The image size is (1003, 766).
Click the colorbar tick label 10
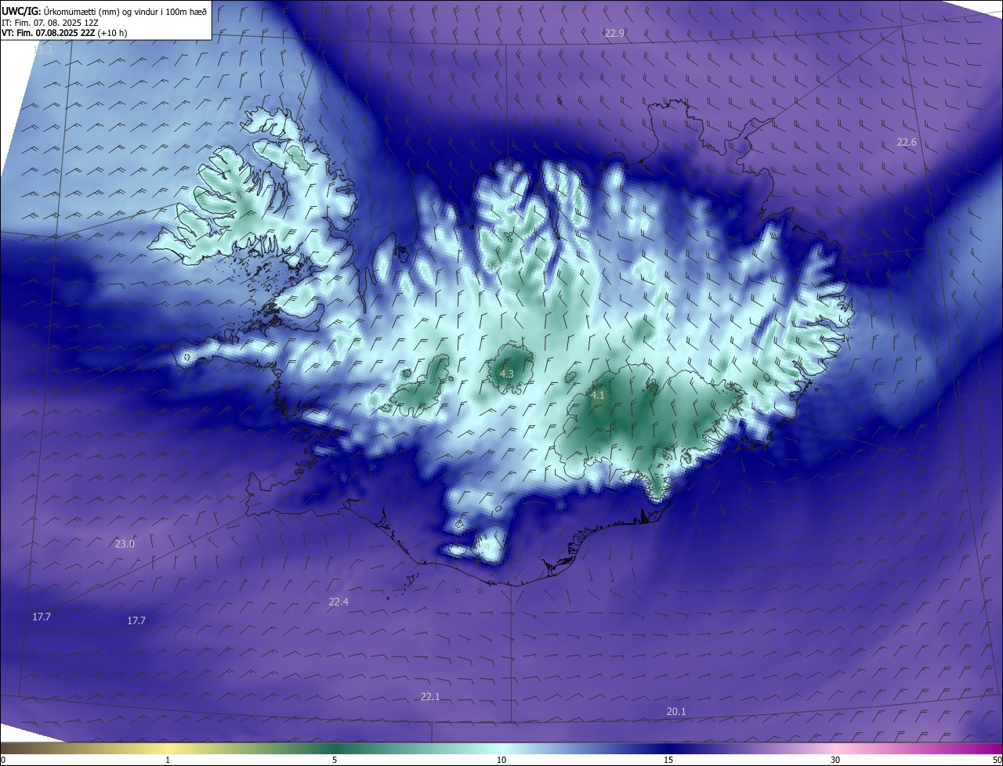501,760
